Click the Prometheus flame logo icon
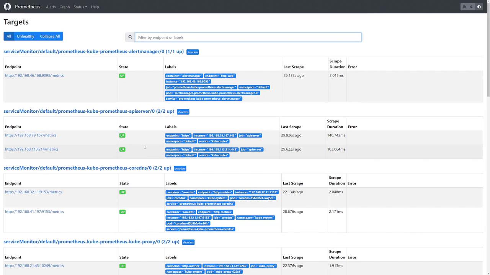The height and width of the screenshot is (275, 490). click(x=7, y=6)
